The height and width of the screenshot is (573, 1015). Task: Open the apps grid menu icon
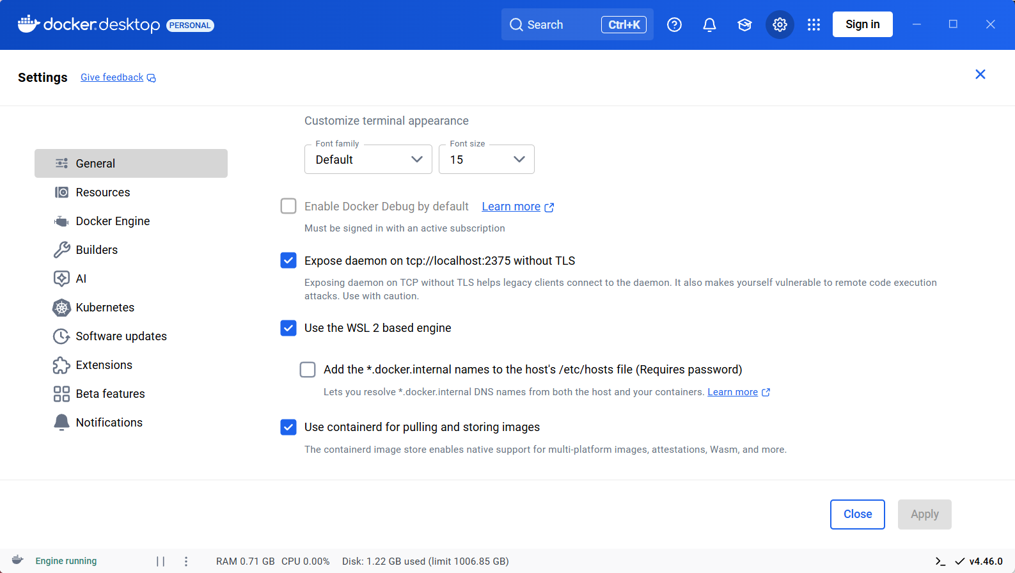(x=814, y=25)
